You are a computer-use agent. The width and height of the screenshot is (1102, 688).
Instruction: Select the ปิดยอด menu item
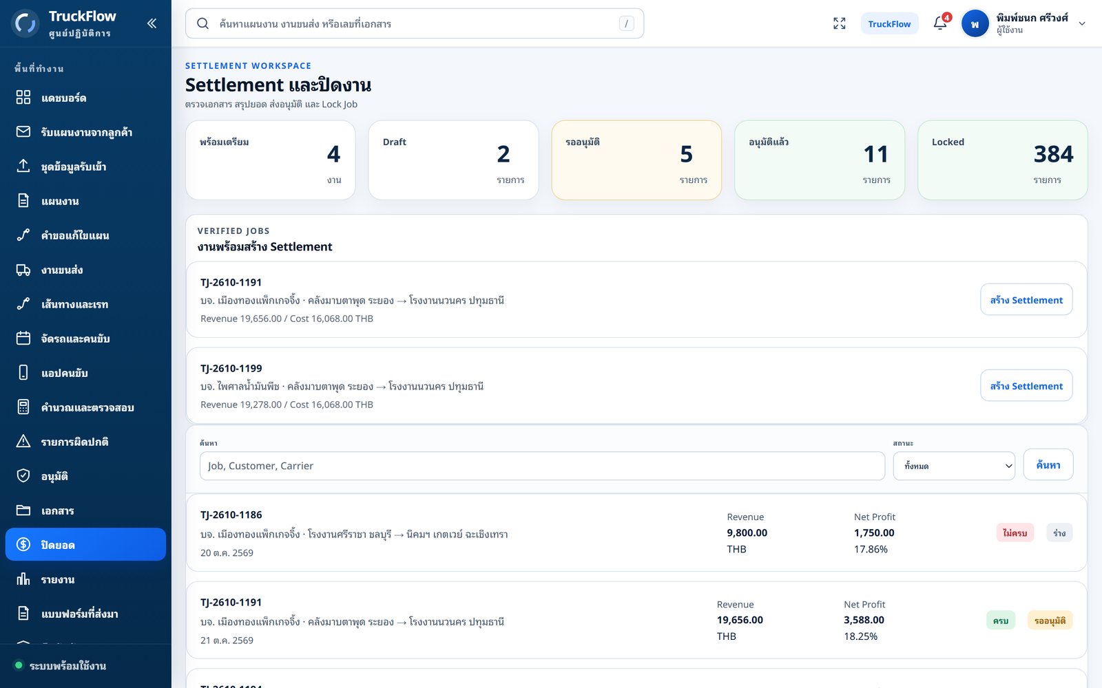(85, 544)
